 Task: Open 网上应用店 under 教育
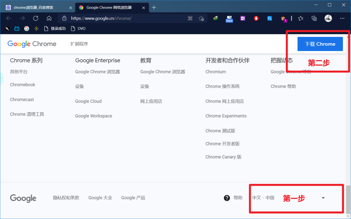pos(151,101)
